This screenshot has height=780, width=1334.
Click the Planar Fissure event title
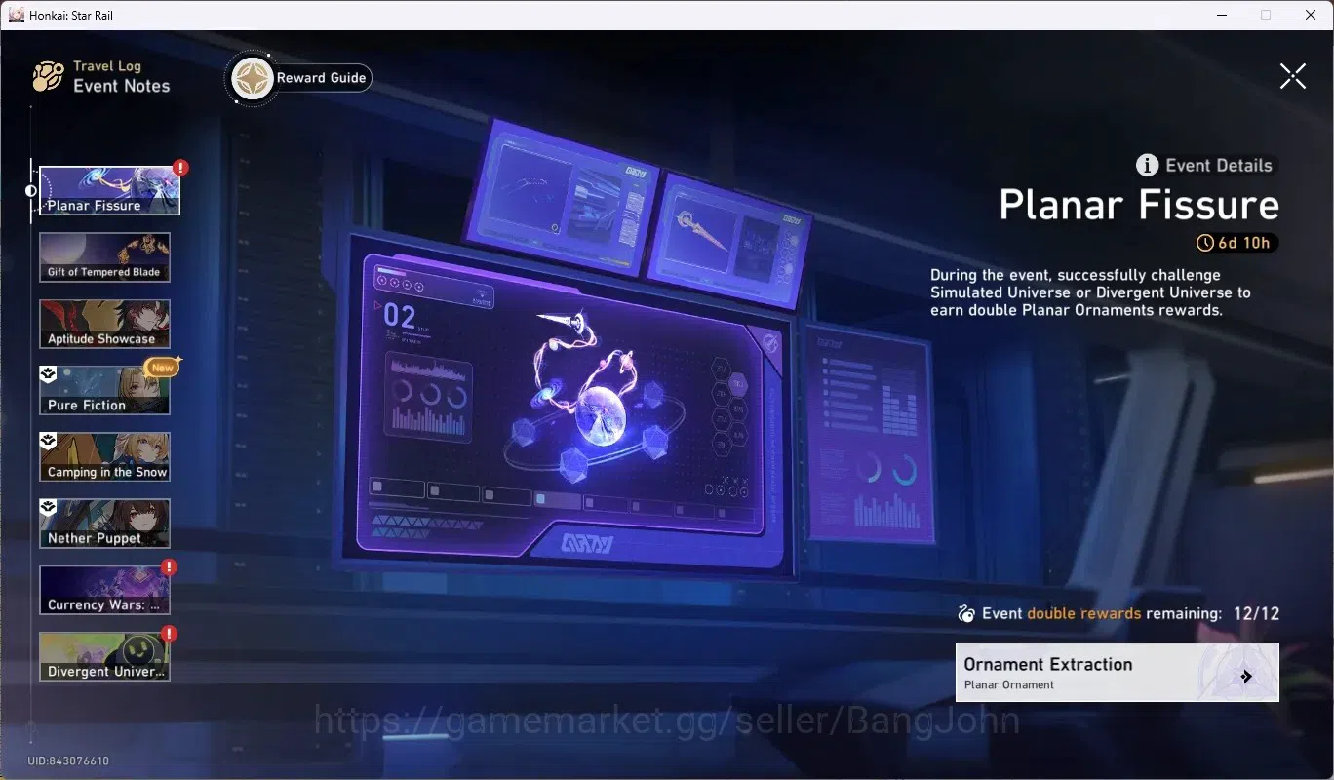(1139, 205)
